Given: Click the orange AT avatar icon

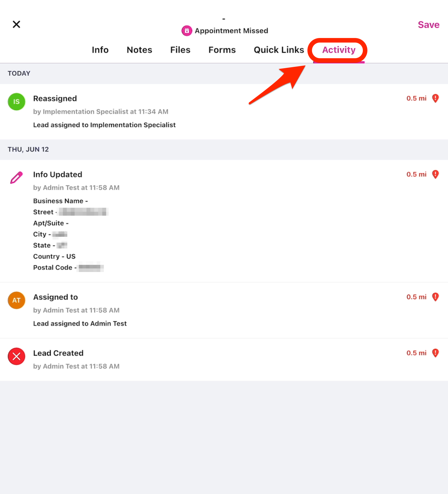Looking at the screenshot, I should click(17, 300).
